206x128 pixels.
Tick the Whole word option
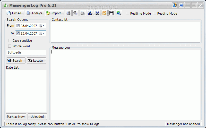[10, 46]
